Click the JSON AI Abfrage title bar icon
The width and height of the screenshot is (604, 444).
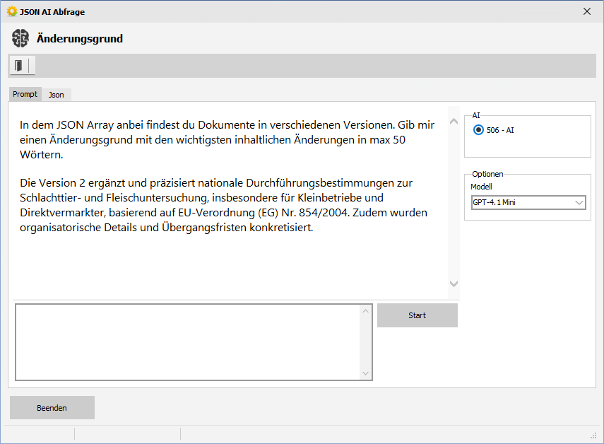tap(11, 11)
